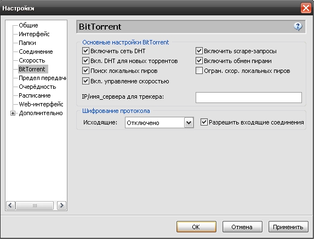314x239 pixels.
Task: Uncheck Вкл. DHT для новых торрентов
Action: (85, 61)
